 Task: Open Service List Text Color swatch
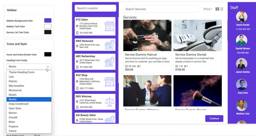pos(48,32)
